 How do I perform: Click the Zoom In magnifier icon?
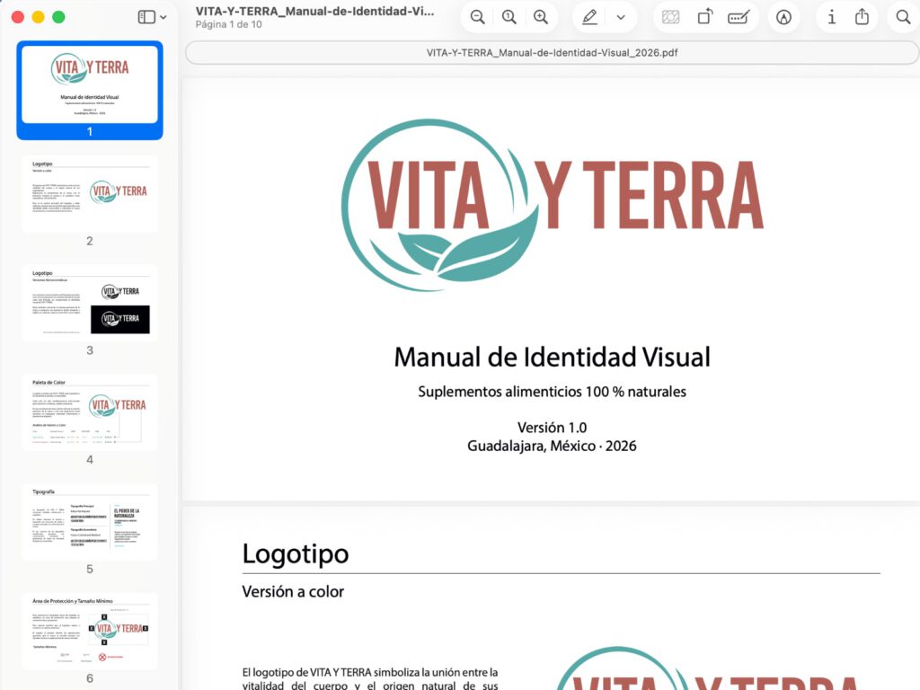click(541, 18)
